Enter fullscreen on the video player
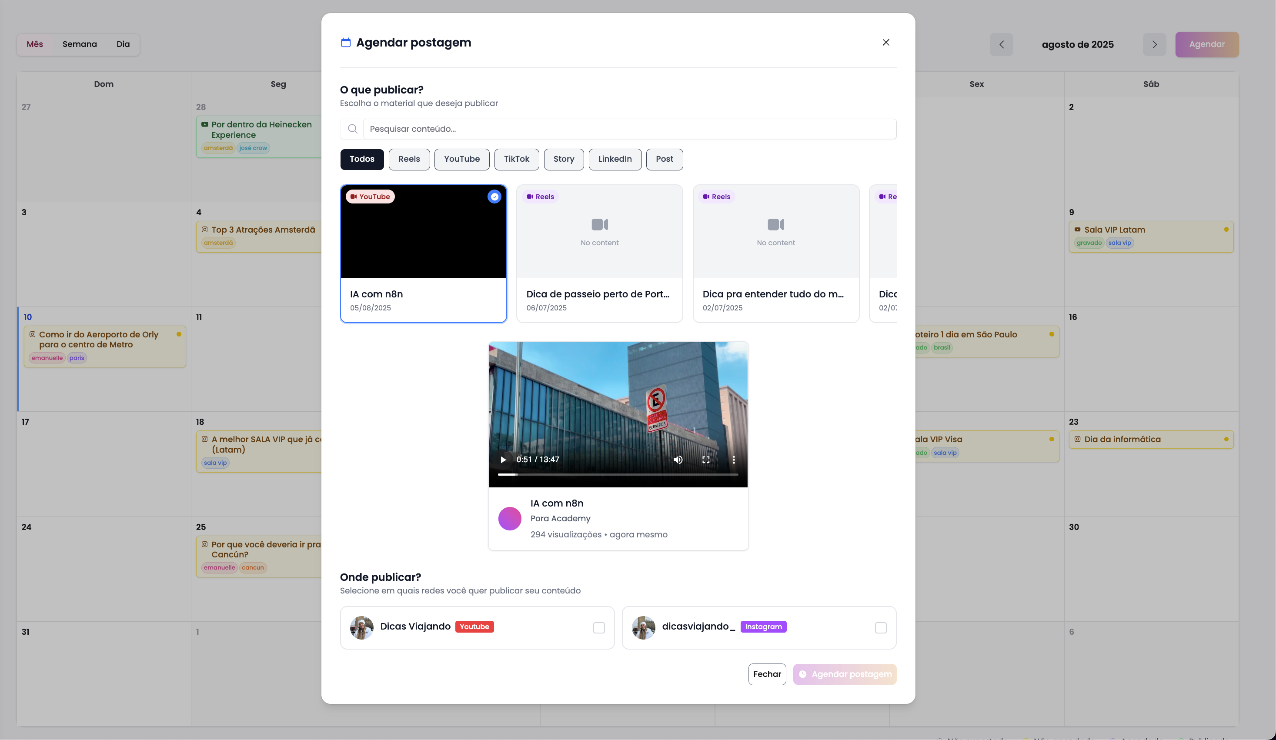Screen dimensions: 1276x740 coord(706,460)
